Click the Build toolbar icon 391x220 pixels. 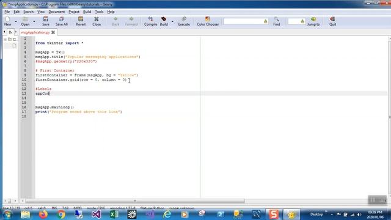point(164,21)
